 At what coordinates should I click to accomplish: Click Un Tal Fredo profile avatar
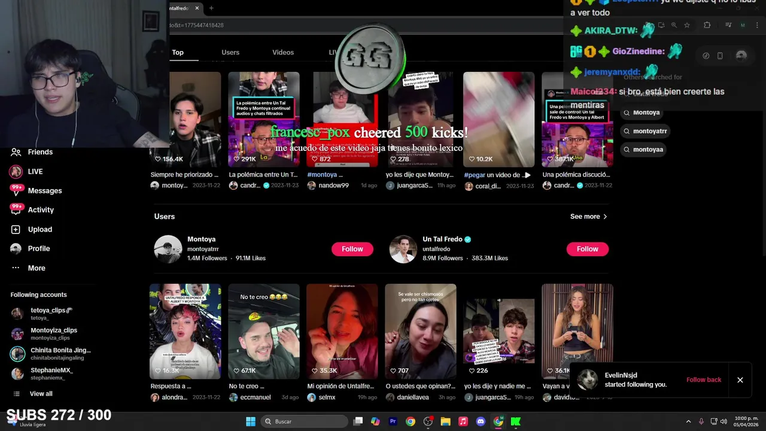403,249
